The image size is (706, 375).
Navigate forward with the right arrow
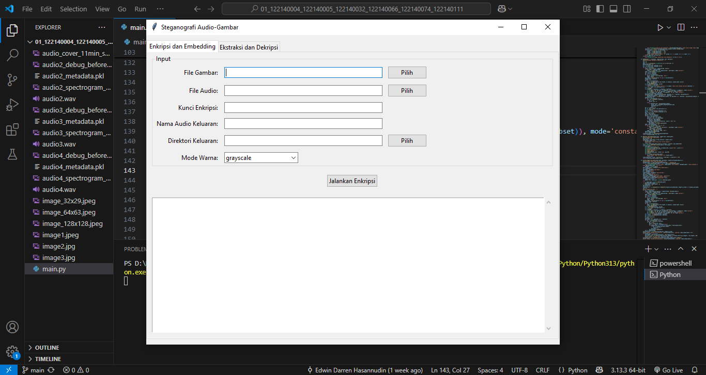pos(211,9)
